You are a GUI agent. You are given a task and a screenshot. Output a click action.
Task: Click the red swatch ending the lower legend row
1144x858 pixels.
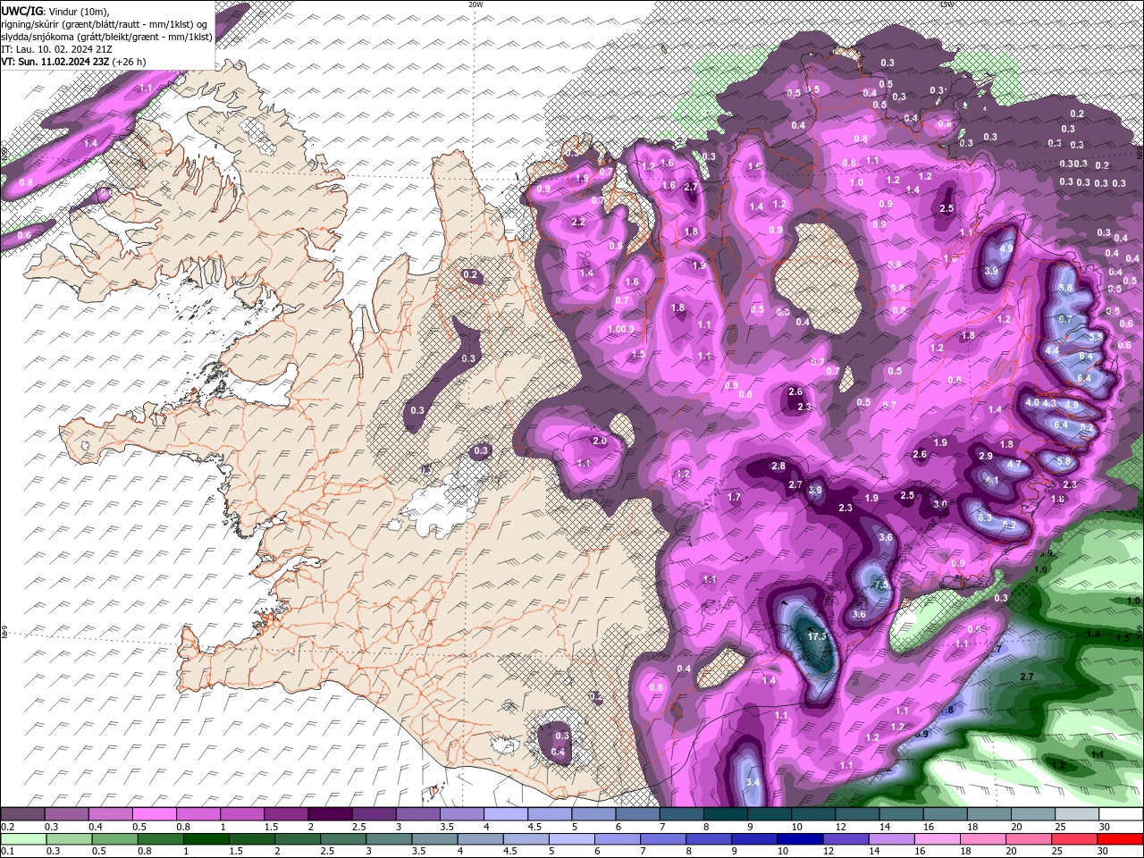1119,839
